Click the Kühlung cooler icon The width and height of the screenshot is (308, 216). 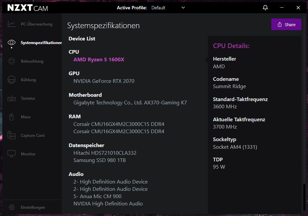click(x=12, y=80)
